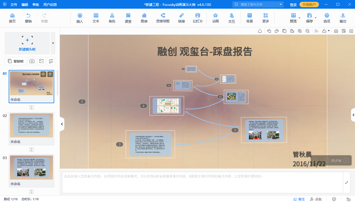Insert a chart via 图表
355x202 pixels.
coord(144,18)
